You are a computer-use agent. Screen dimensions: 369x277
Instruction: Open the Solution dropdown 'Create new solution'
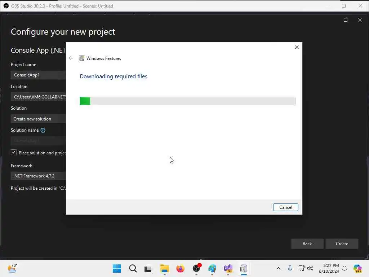point(38,119)
